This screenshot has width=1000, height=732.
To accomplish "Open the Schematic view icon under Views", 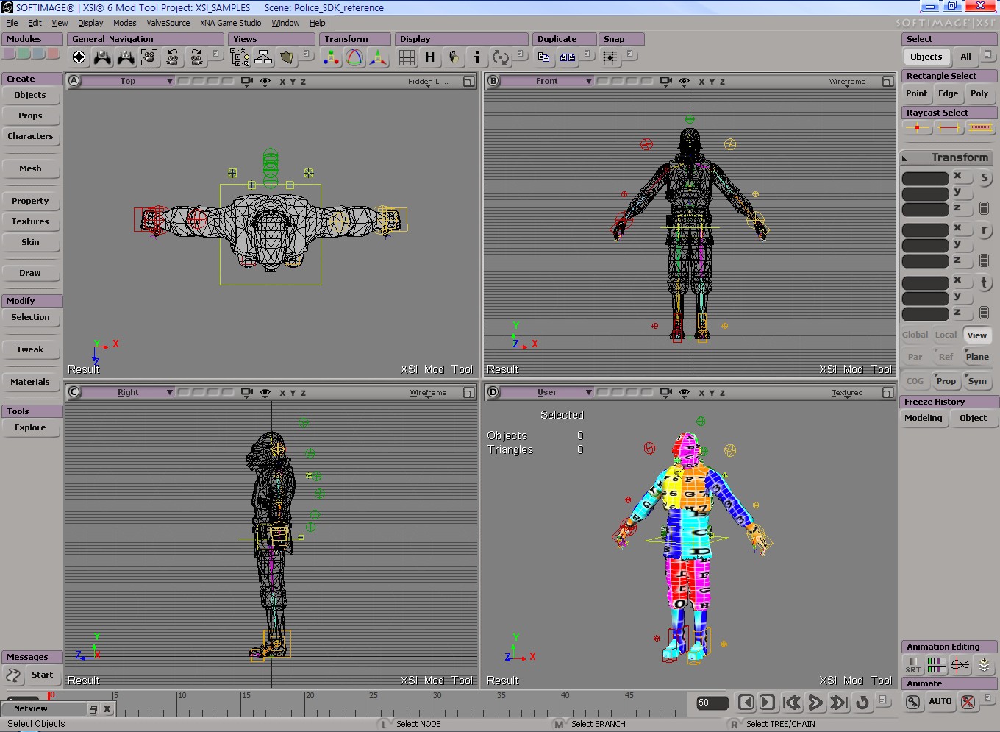I will coord(263,57).
